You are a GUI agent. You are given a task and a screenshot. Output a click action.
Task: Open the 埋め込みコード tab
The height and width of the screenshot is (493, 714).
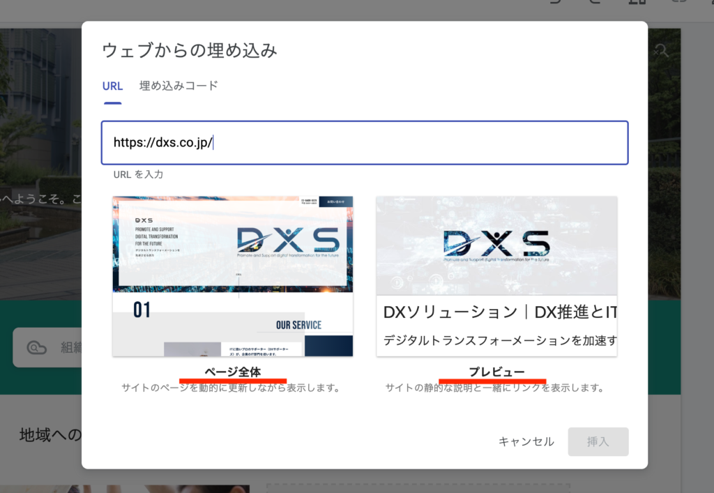[x=178, y=86]
